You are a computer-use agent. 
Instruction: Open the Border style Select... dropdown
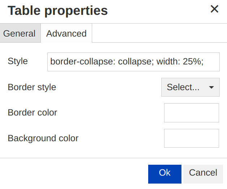click(190, 87)
